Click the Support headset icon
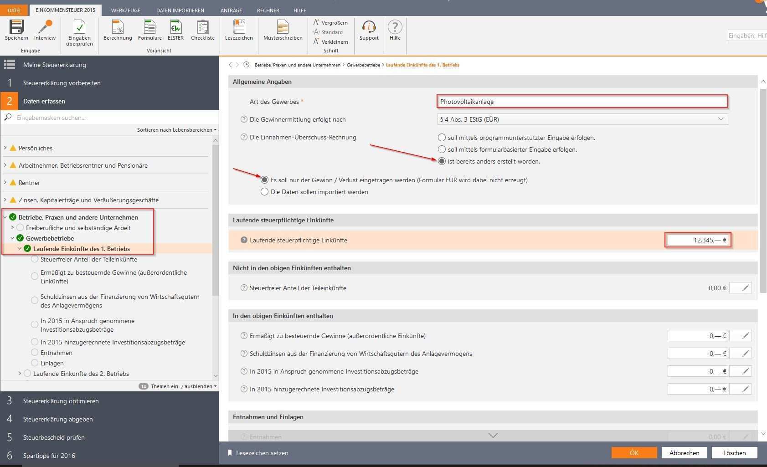 369,27
